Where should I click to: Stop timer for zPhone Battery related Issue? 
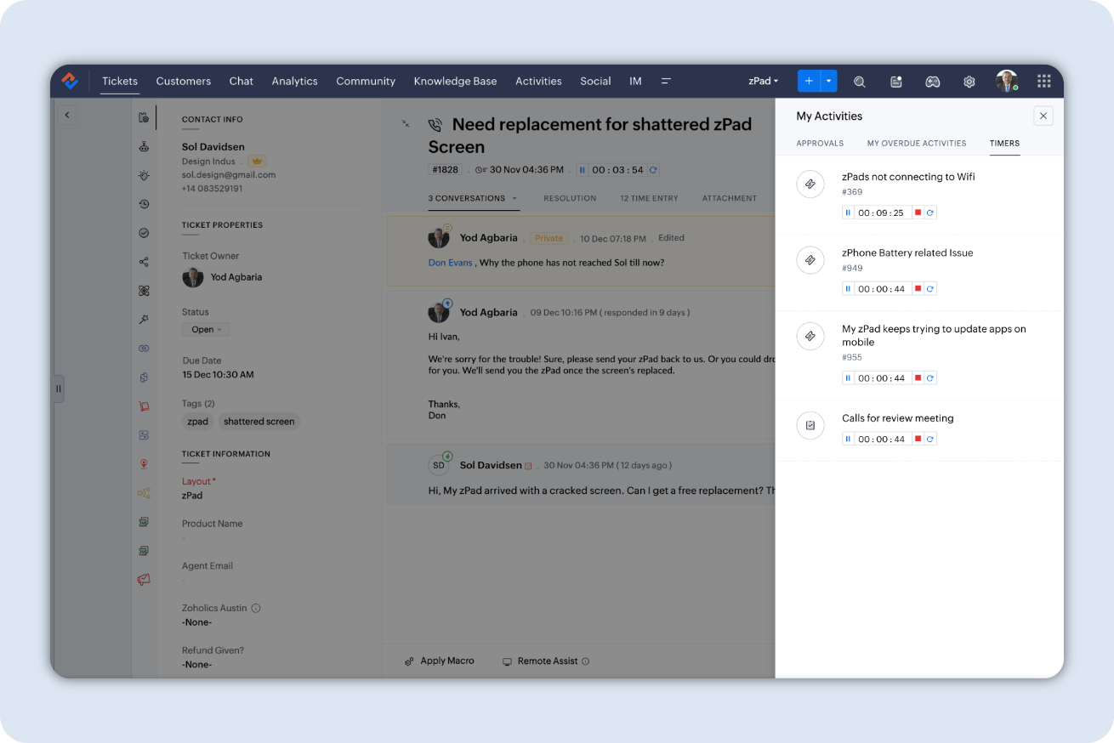pyautogui.click(x=918, y=289)
